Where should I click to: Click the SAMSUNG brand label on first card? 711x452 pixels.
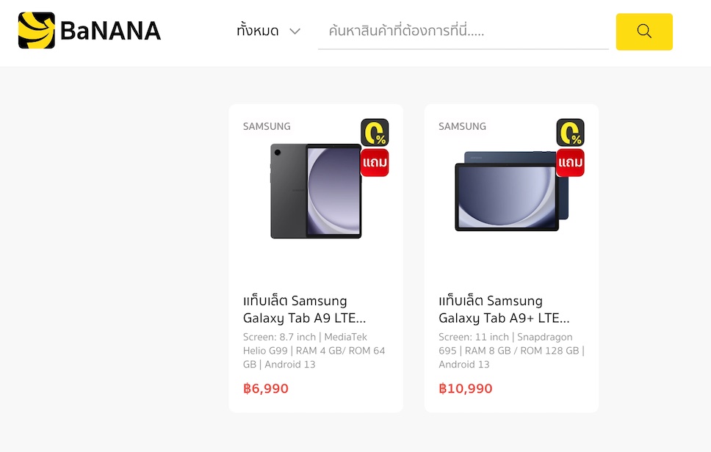click(x=267, y=126)
